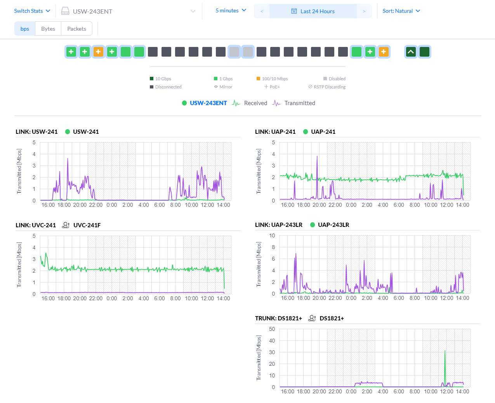Switch units to bps
The height and width of the screenshot is (403, 495).
pyautogui.click(x=25, y=29)
